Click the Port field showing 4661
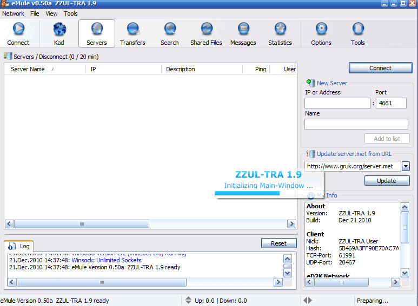Viewport: 418px width, 306px height. tap(391, 103)
